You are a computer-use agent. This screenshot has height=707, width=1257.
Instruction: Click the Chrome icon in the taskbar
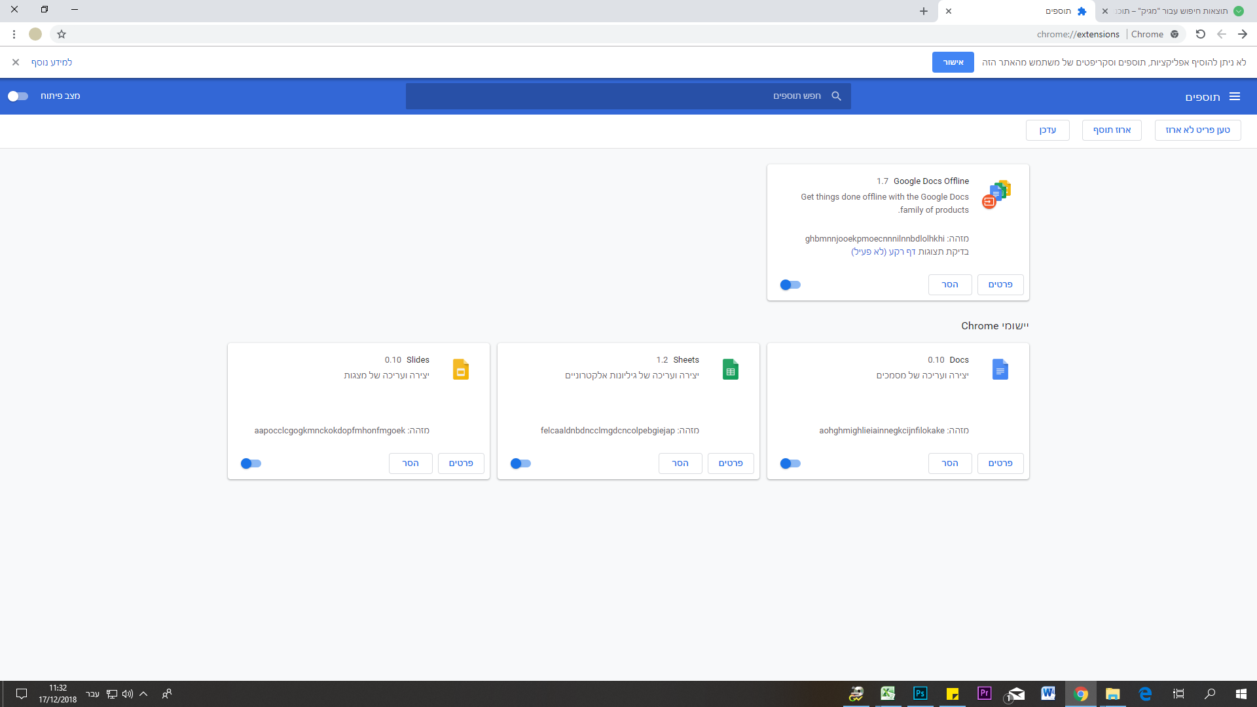click(x=1081, y=694)
